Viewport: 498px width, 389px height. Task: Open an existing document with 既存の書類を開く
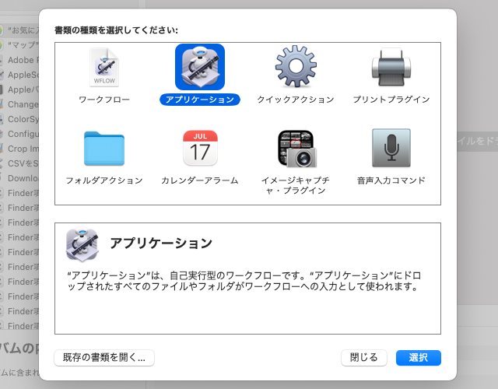(104, 358)
